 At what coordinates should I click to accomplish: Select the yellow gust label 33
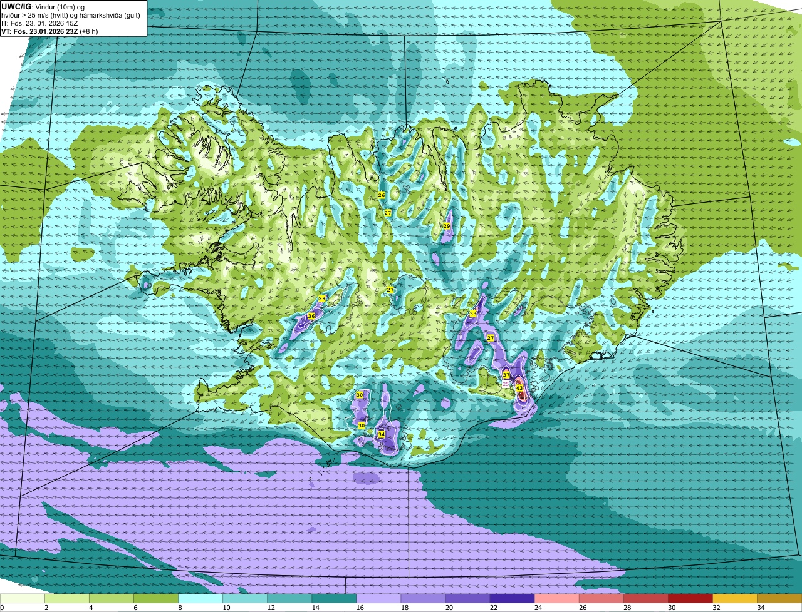pyautogui.click(x=473, y=314)
